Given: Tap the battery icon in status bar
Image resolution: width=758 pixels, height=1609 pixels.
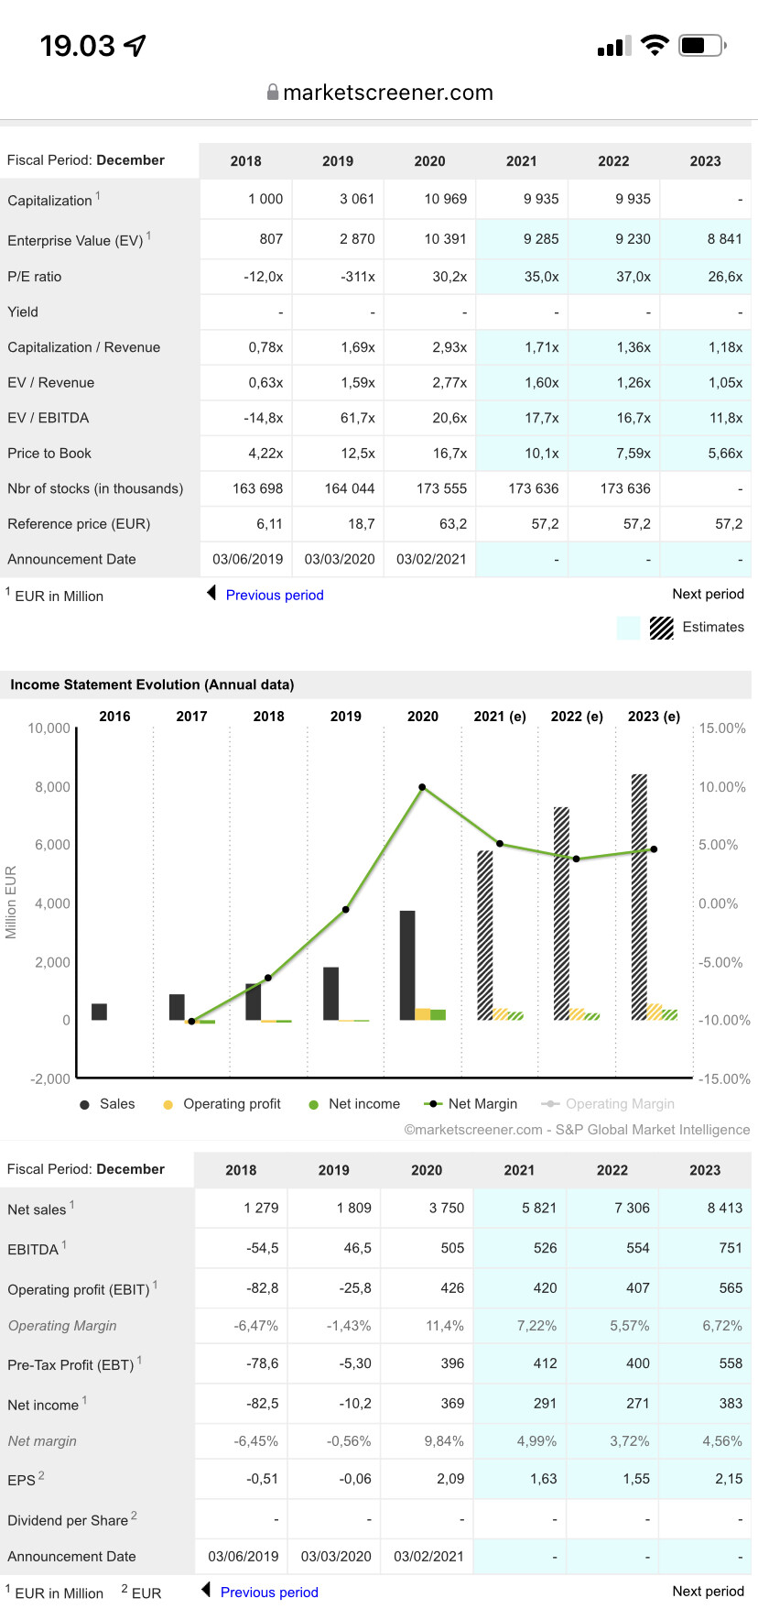Looking at the screenshot, I should 701,45.
